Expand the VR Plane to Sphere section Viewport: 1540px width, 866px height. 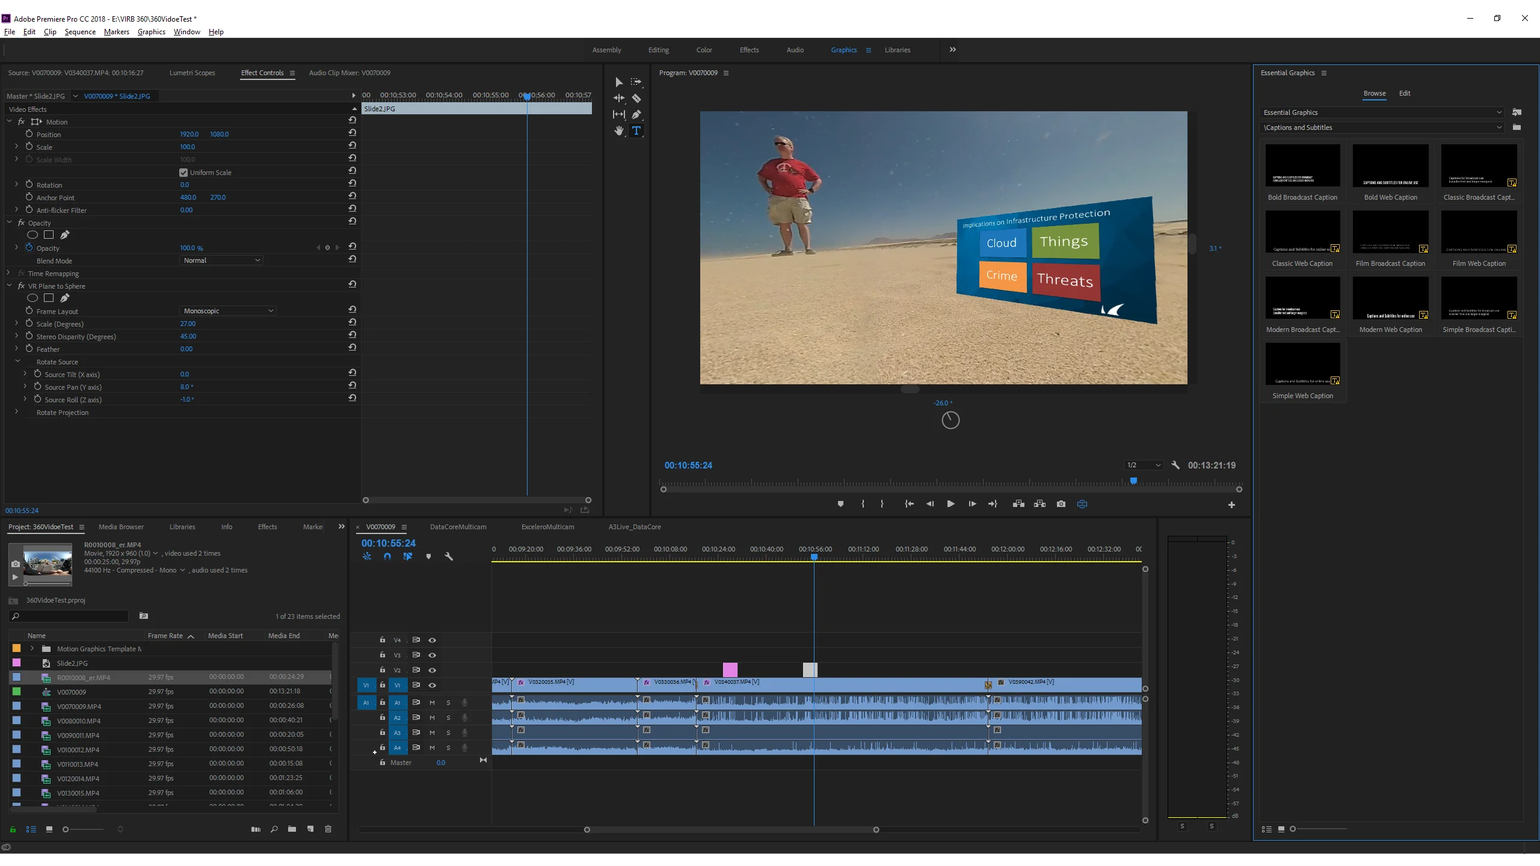tap(10, 286)
